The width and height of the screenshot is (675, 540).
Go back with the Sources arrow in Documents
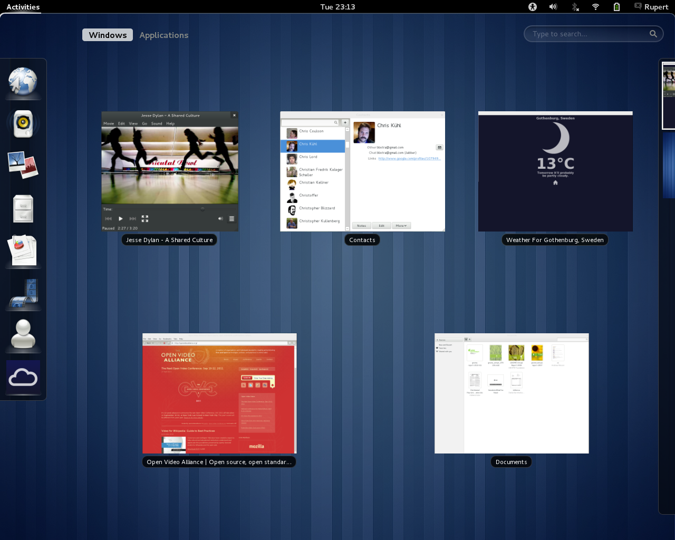click(x=437, y=340)
